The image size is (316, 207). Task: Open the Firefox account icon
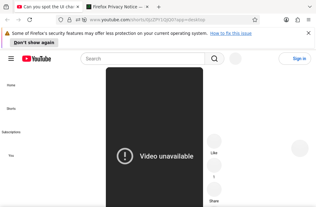pyautogui.click(x=286, y=20)
